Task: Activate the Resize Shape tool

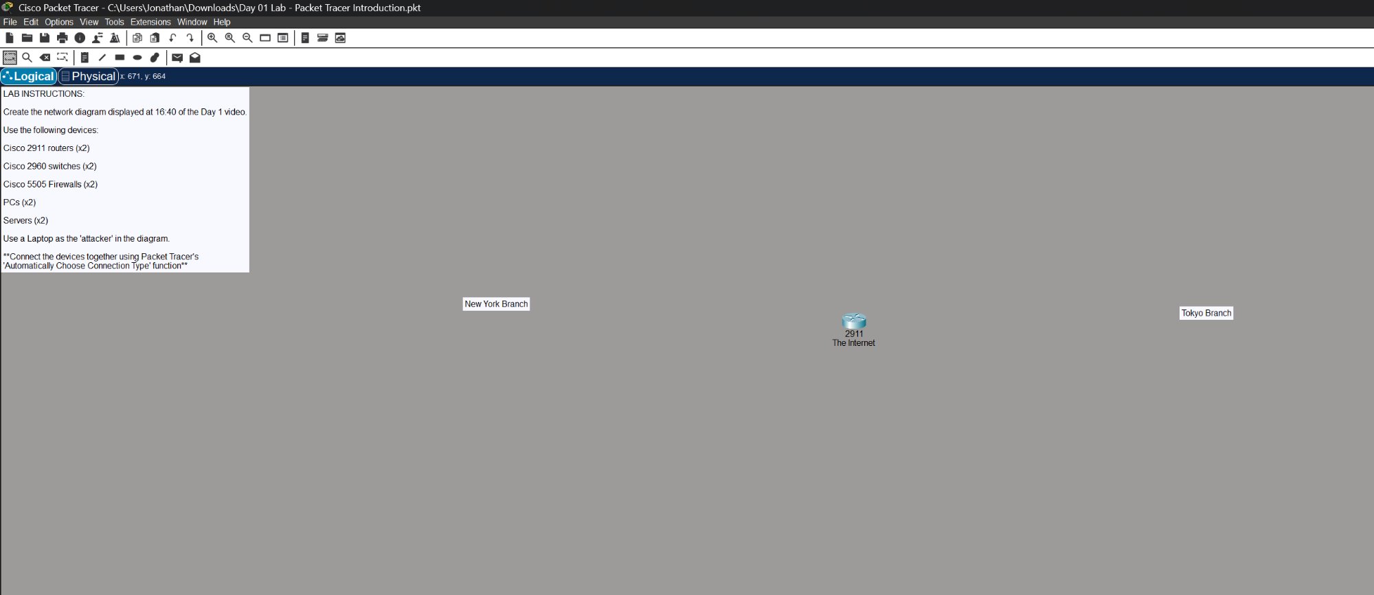Action: tap(63, 58)
